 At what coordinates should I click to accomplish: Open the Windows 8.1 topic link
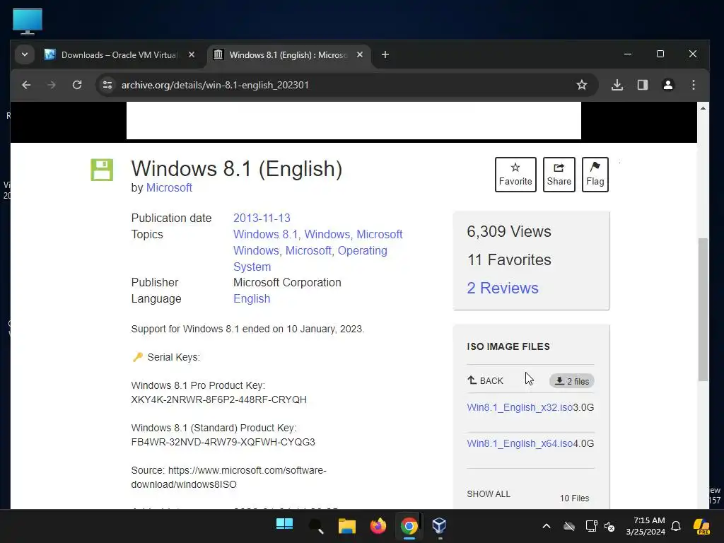[x=266, y=234]
